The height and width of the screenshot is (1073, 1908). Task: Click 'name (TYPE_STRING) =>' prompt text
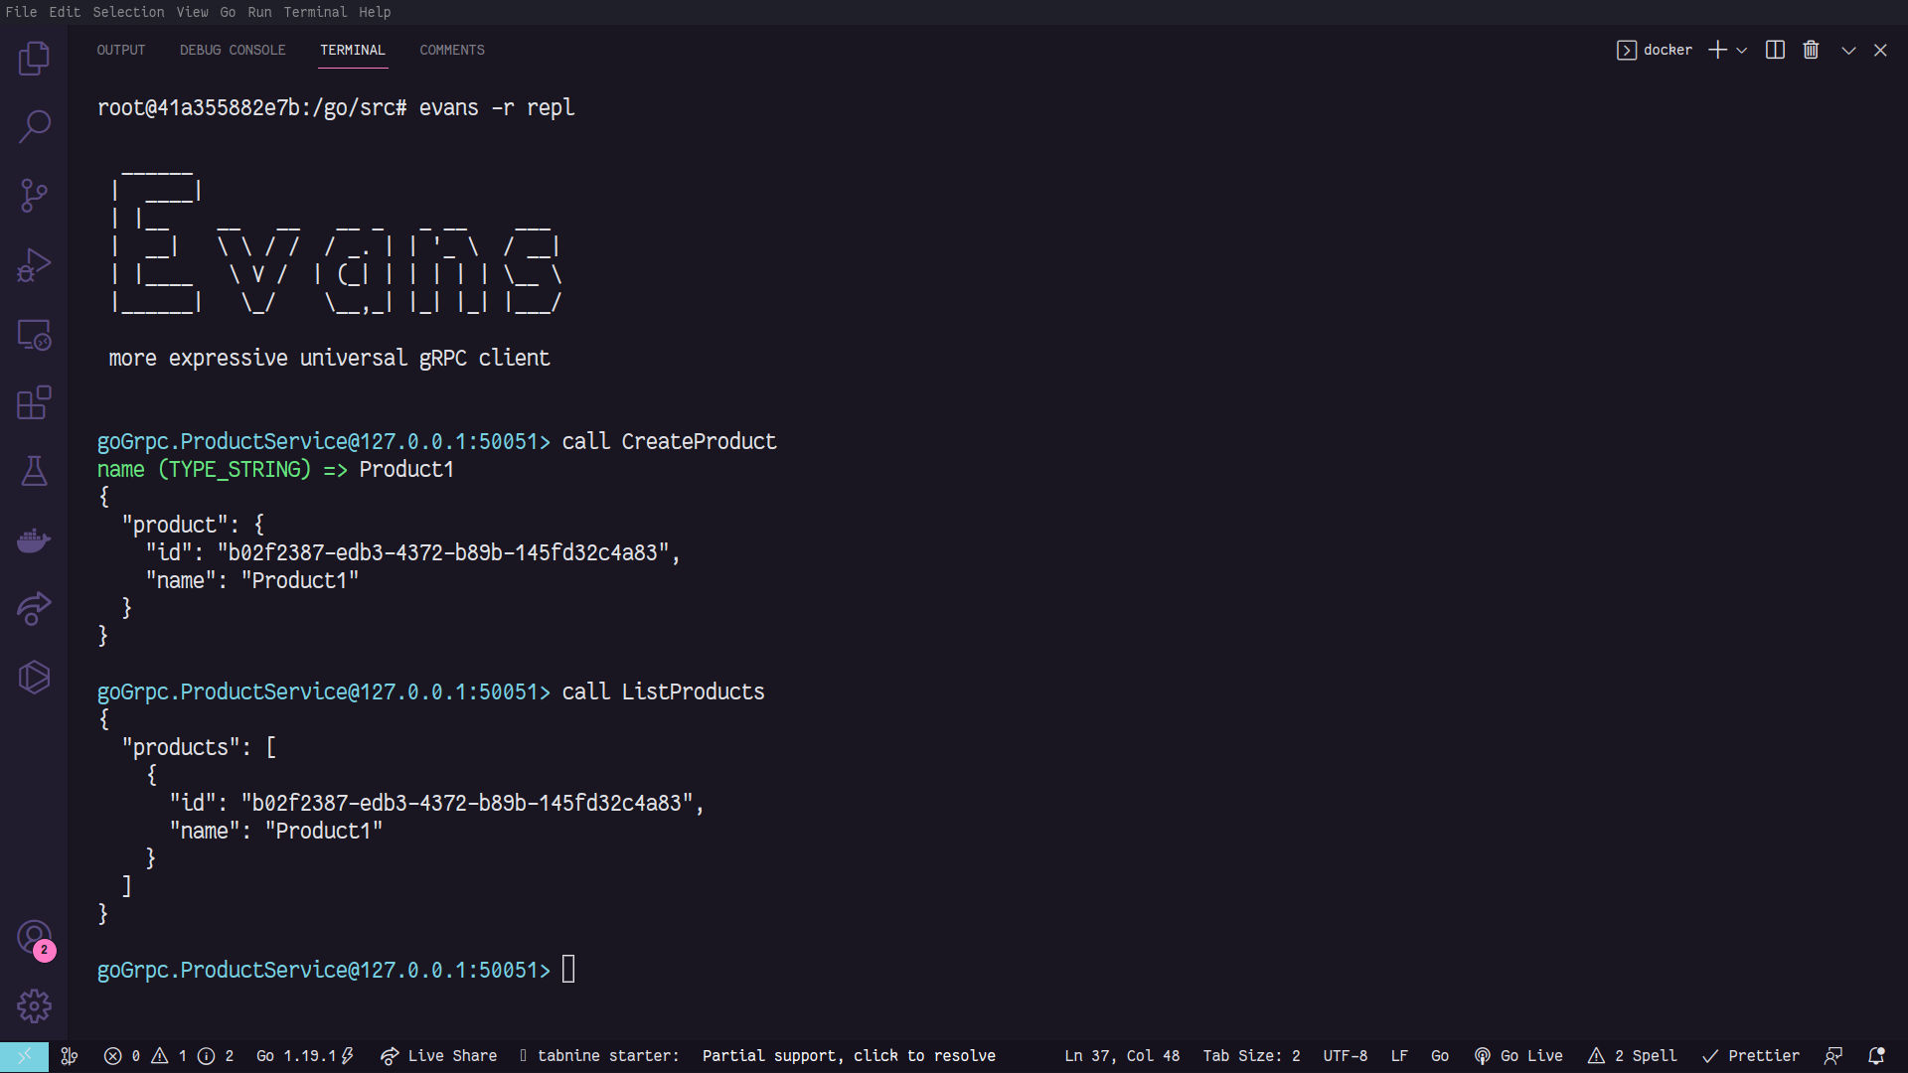pyautogui.click(x=223, y=469)
